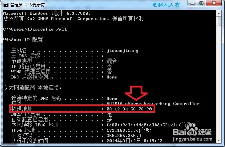Click the jingyan.baidu.com watermark link

(192, 139)
